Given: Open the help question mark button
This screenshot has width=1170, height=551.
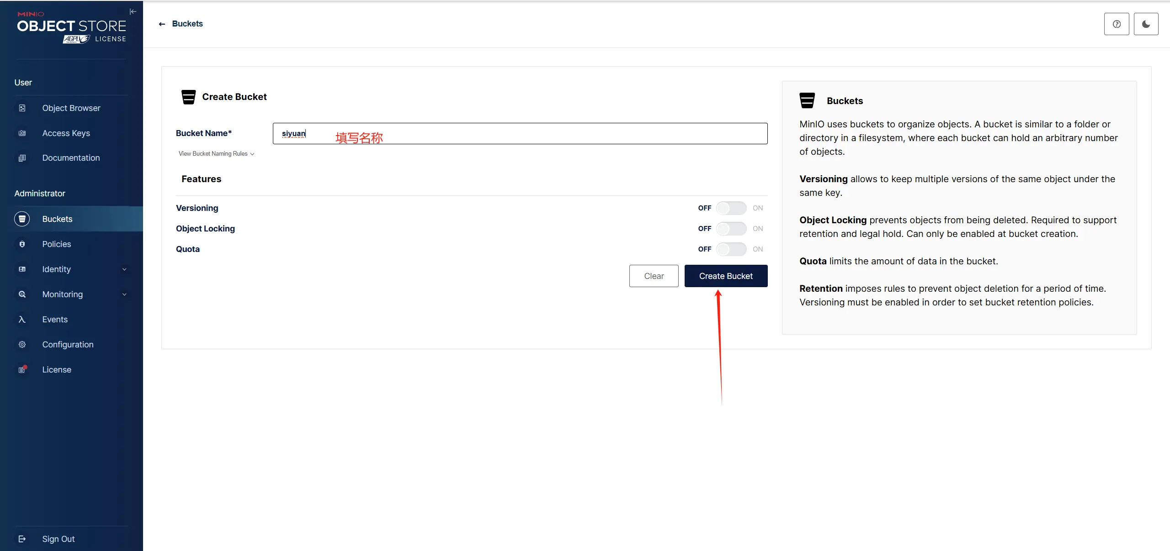Looking at the screenshot, I should 1117,24.
